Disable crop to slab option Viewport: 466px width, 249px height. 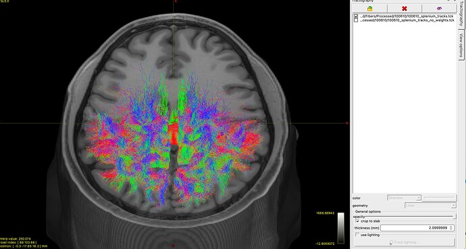point(357,221)
